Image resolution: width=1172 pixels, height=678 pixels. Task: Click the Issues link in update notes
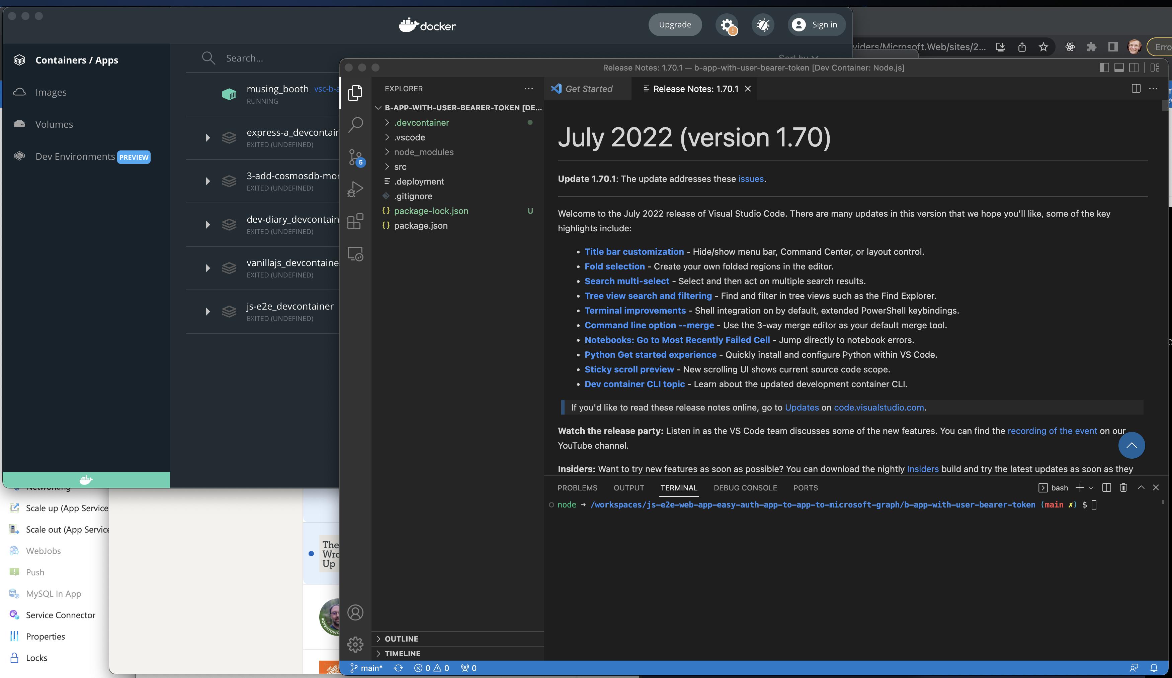[x=750, y=179]
